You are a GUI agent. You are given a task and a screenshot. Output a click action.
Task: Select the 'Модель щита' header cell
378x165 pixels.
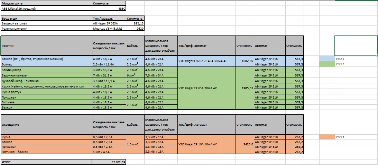(x=46, y=3)
